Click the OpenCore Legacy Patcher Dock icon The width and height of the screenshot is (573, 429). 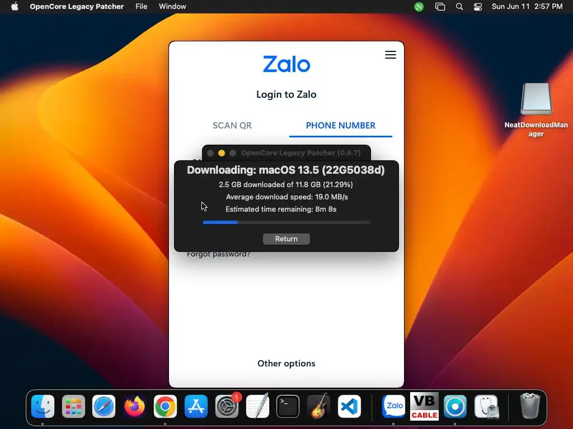[x=455, y=407]
